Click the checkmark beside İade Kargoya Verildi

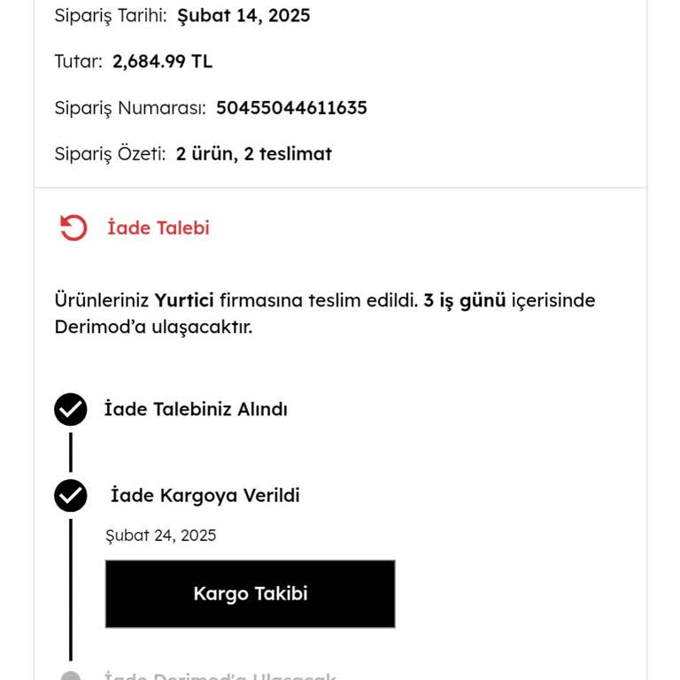click(71, 495)
